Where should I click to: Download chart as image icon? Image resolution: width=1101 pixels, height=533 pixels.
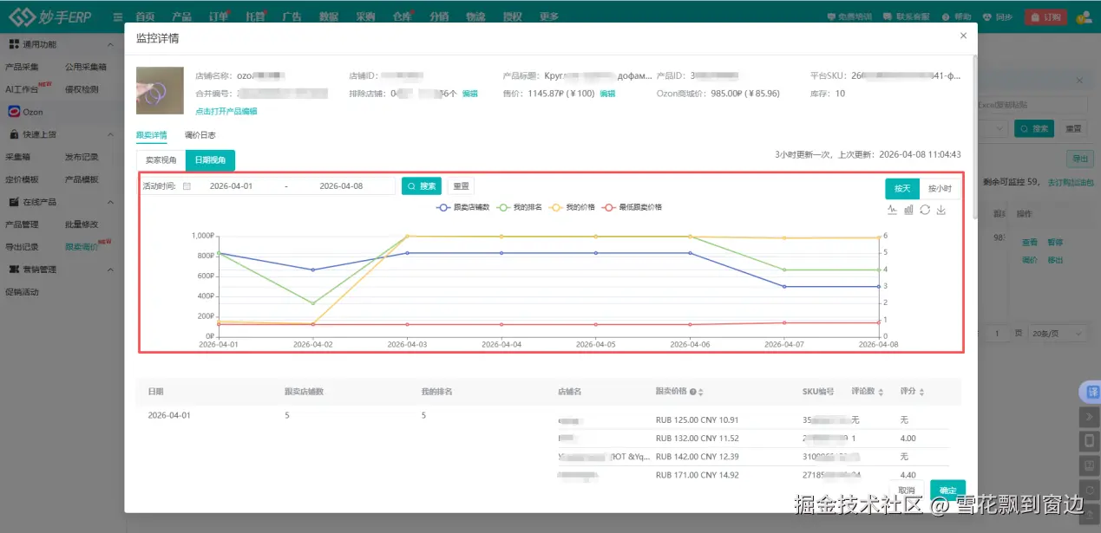[940, 209]
